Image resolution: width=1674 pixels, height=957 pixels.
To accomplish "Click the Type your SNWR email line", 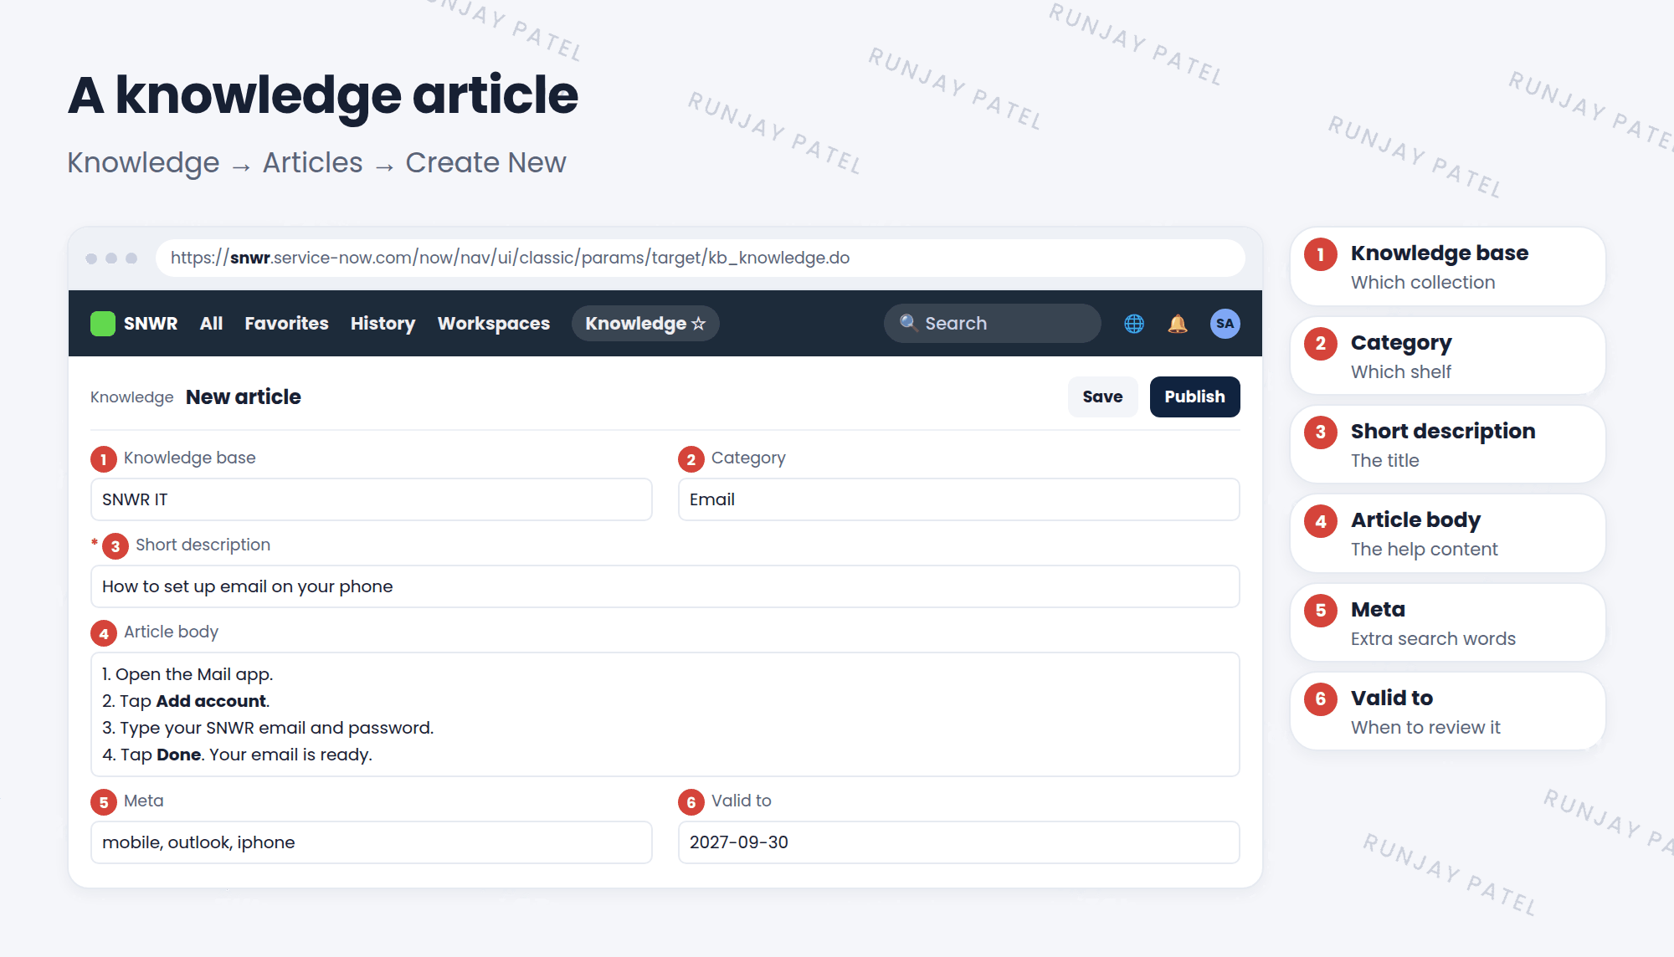I will pos(268,728).
